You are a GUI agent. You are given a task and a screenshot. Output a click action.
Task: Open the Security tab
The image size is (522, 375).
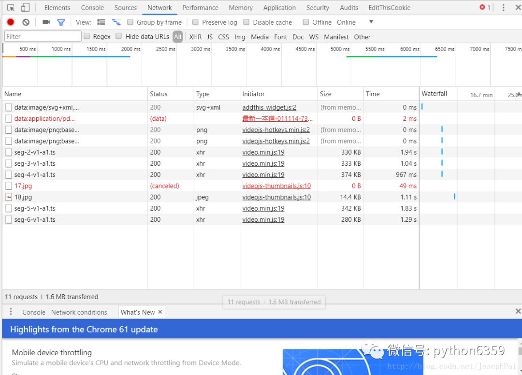pyautogui.click(x=318, y=8)
